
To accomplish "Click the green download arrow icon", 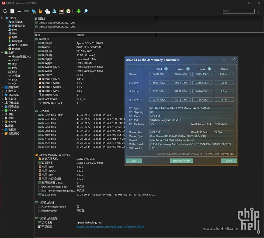I will (x=78, y=11).
